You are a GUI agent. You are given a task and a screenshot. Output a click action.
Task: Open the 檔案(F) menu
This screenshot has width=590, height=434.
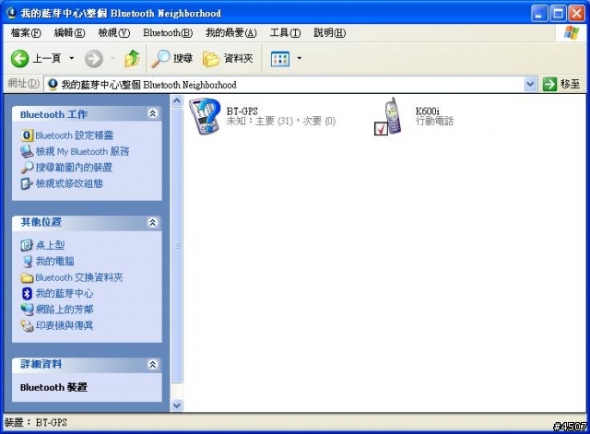pyautogui.click(x=26, y=33)
